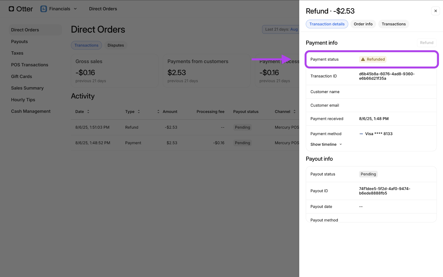The image size is (443, 277).
Task: Open Cash Management from sidebar
Action: tap(31, 111)
